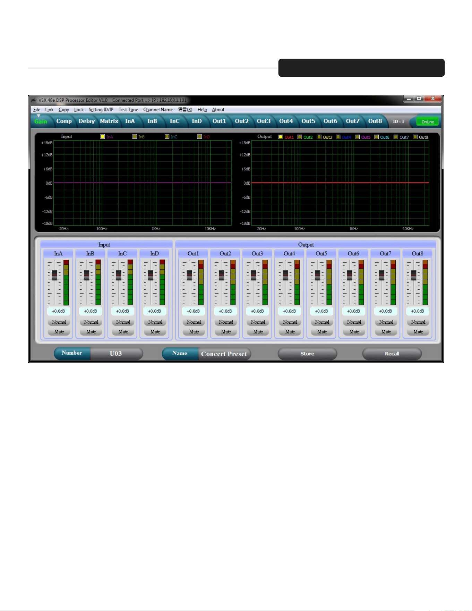
Task: Switch to the InD tab
Action: tap(197, 121)
